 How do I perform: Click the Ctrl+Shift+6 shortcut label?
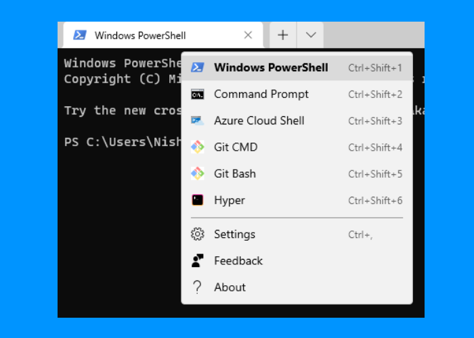[x=375, y=201]
